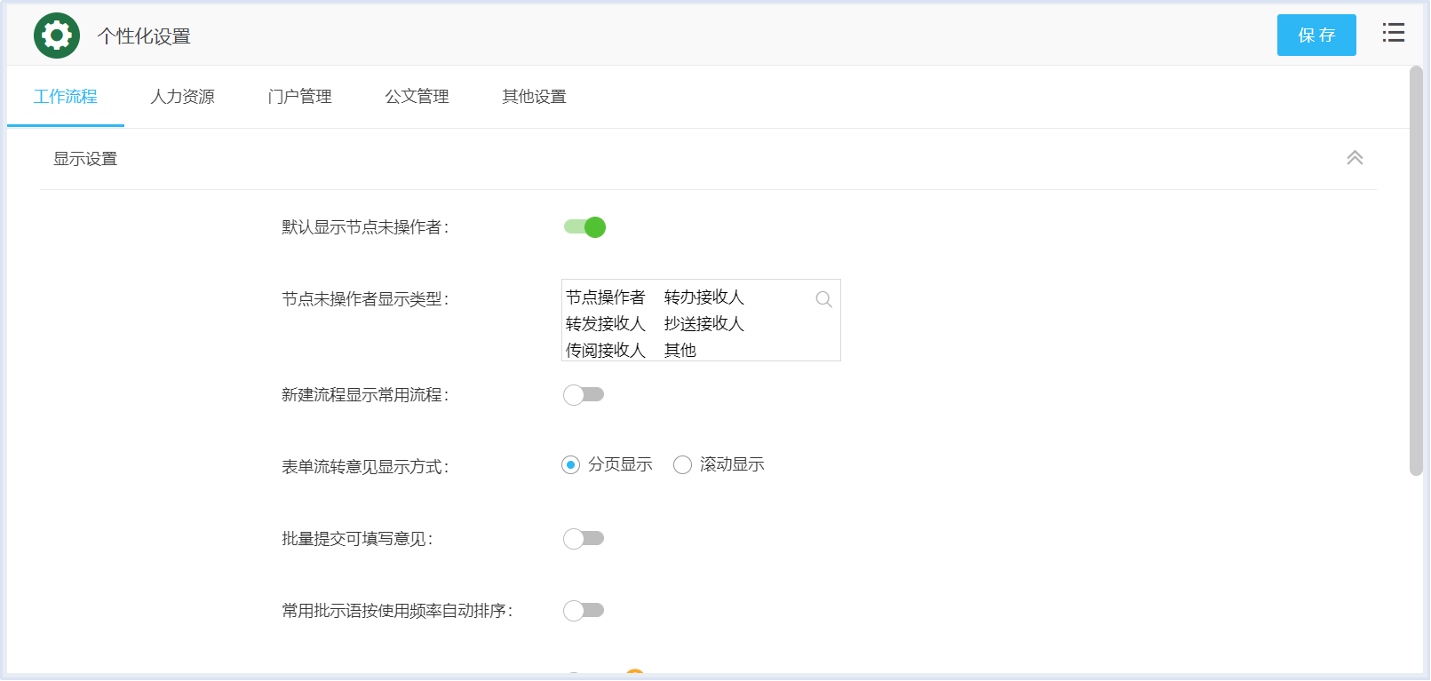Click the 显示设置 section header
This screenshot has height=681, width=1431.
[x=85, y=159]
